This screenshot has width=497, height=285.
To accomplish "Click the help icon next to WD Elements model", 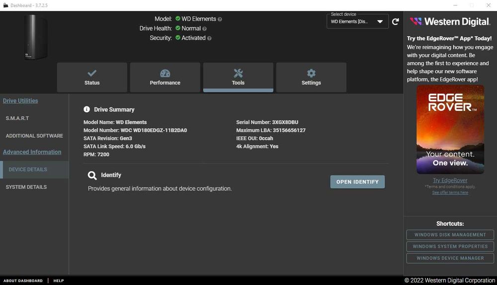I will pyautogui.click(x=220, y=19).
